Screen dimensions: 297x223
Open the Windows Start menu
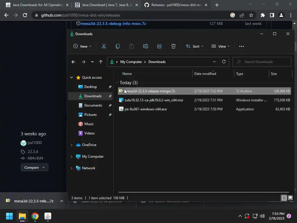pyautogui.click(x=9, y=216)
